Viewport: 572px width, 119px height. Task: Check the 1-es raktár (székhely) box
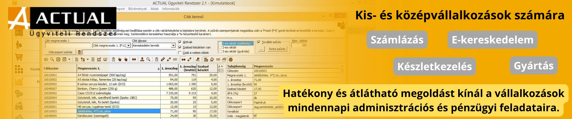click(220, 43)
